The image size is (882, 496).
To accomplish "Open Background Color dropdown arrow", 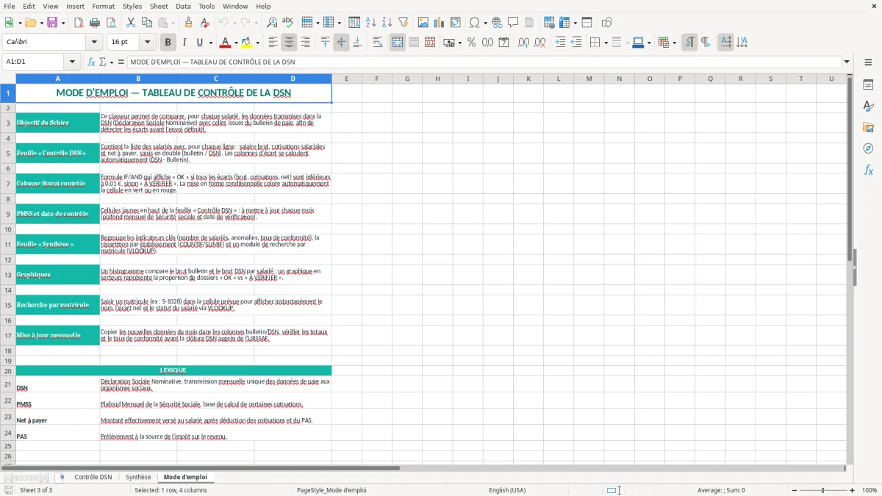I will [257, 43].
